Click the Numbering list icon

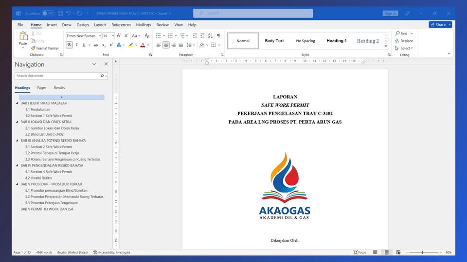170,35
